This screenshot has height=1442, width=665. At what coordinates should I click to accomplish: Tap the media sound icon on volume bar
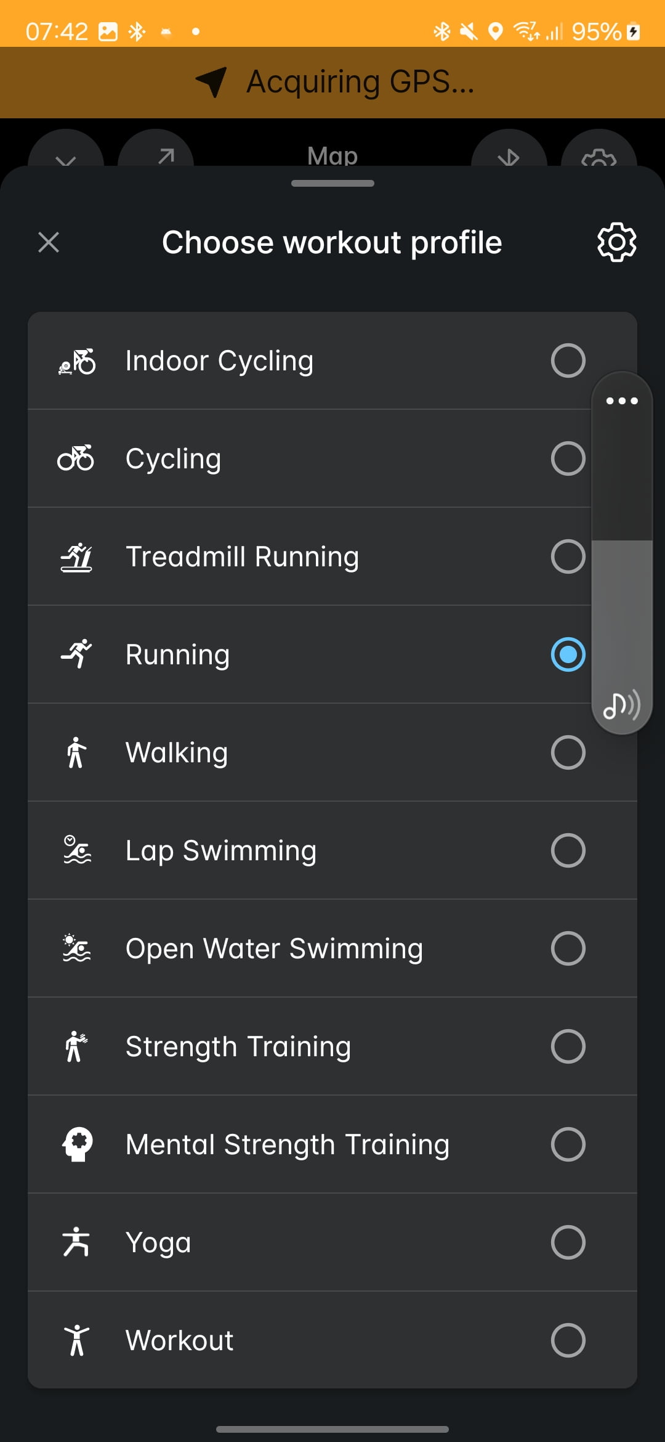pos(622,706)
